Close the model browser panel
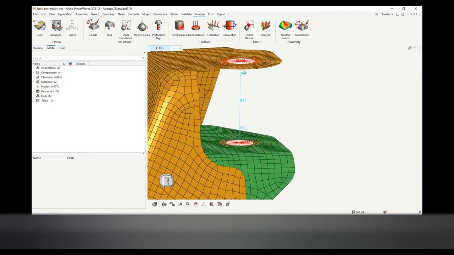Viewport: 454px width, 255px height. click(x=144, y=53)
